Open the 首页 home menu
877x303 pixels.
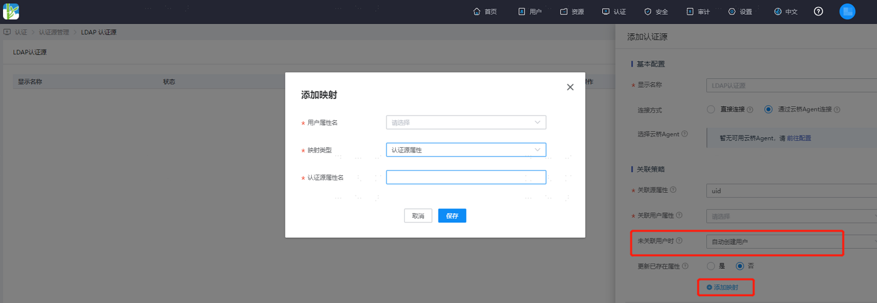coord(485,12)
